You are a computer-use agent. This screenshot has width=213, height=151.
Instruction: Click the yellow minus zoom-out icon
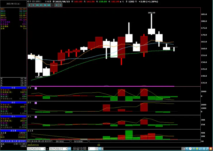194,149
